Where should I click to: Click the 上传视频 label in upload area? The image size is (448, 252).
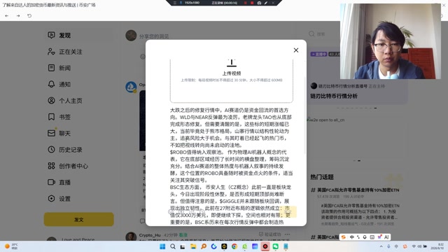point(232,73)
